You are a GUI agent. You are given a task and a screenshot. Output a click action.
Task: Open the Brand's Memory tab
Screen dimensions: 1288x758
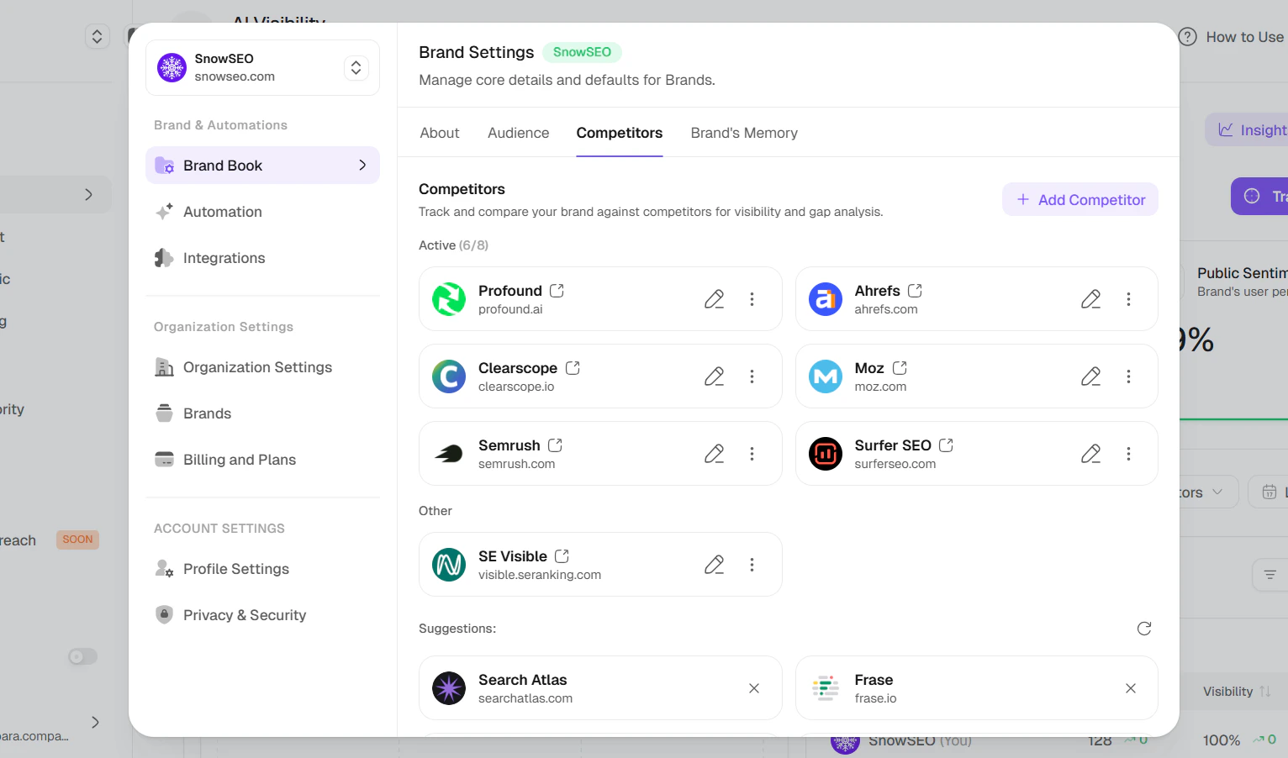tap(743, 133)
